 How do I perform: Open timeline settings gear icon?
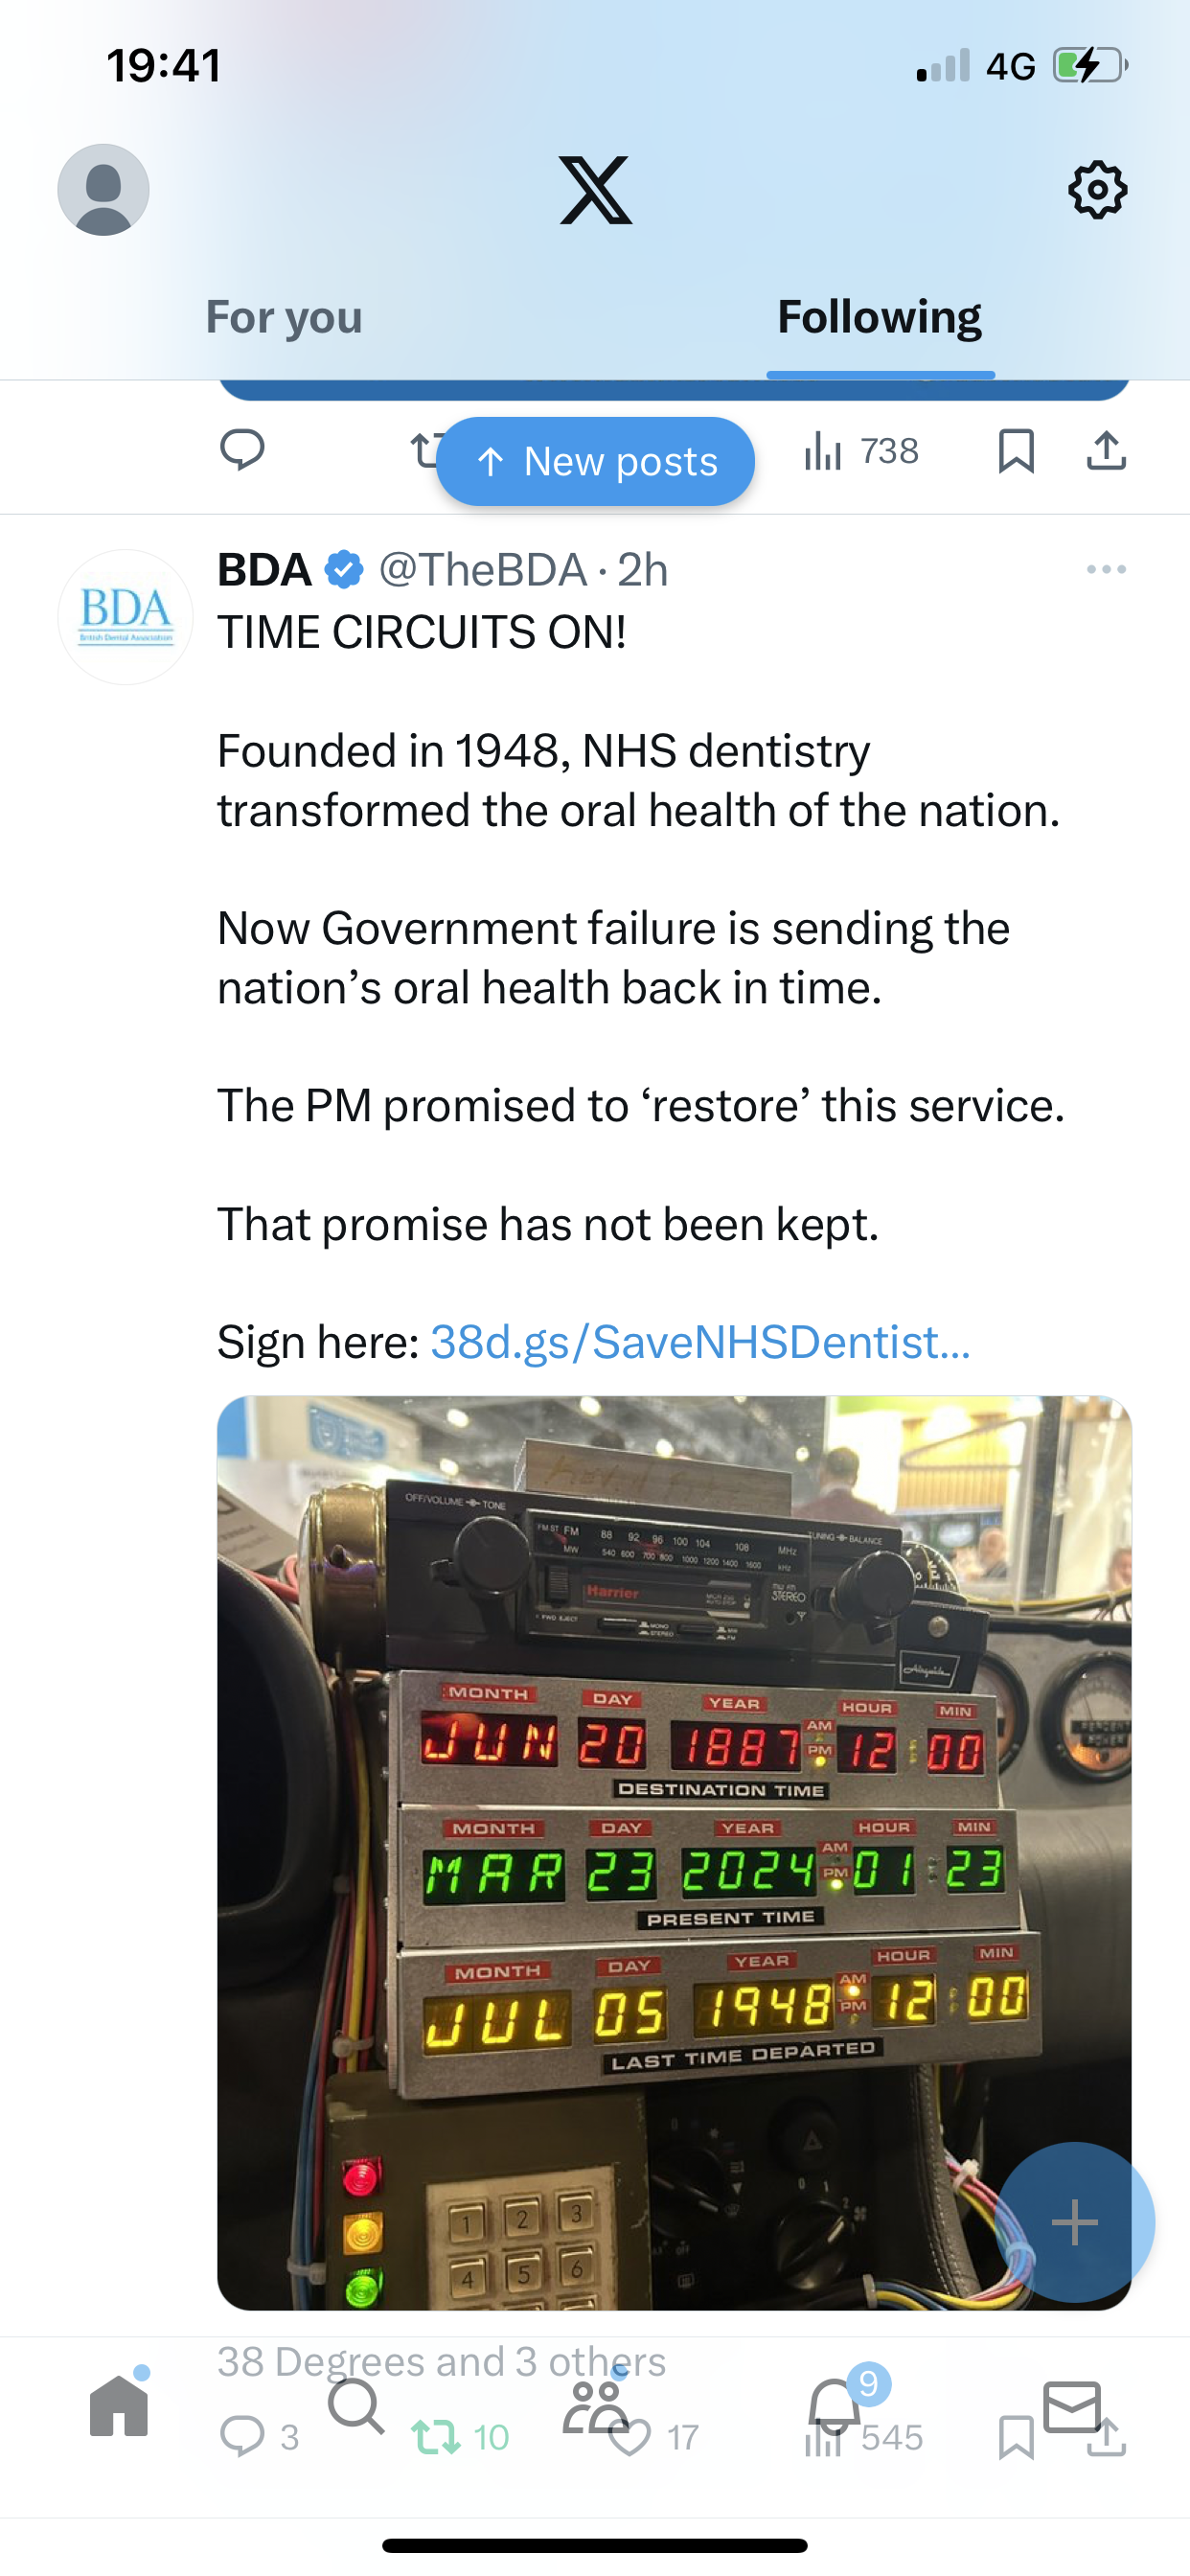pos(1097,190)
